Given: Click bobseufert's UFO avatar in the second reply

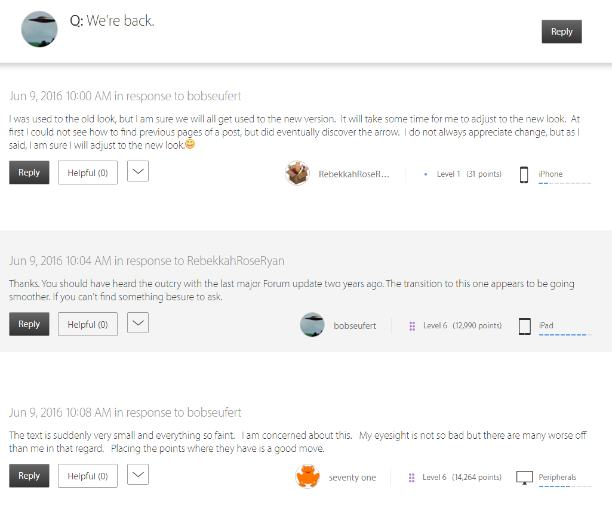Looking at the screenshot, I should (x=312, y=325).
